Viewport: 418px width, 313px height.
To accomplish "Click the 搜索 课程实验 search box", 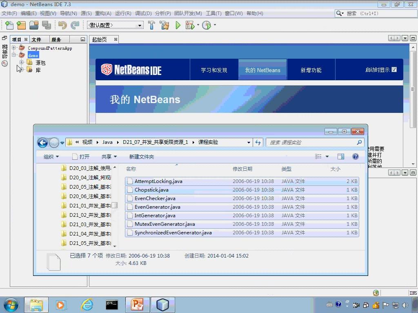I will coord(315,142).
